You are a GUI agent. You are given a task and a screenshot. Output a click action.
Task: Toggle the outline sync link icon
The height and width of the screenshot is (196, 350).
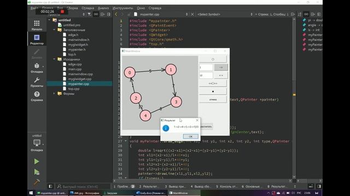[306, 14]
